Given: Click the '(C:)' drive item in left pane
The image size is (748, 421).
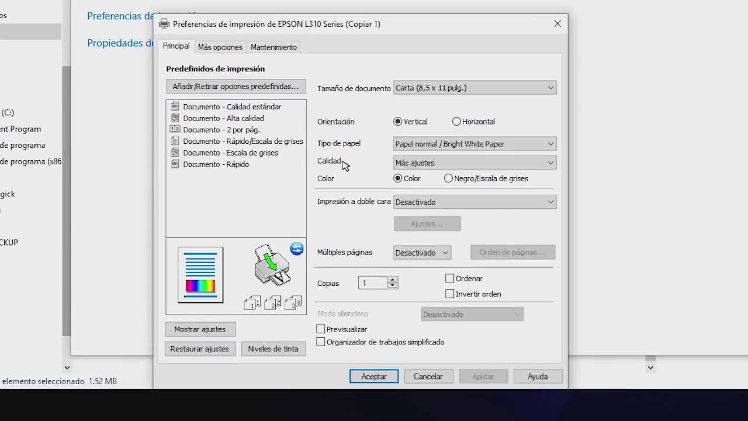Looking at the screenshot, I should (x=8, y=112).
